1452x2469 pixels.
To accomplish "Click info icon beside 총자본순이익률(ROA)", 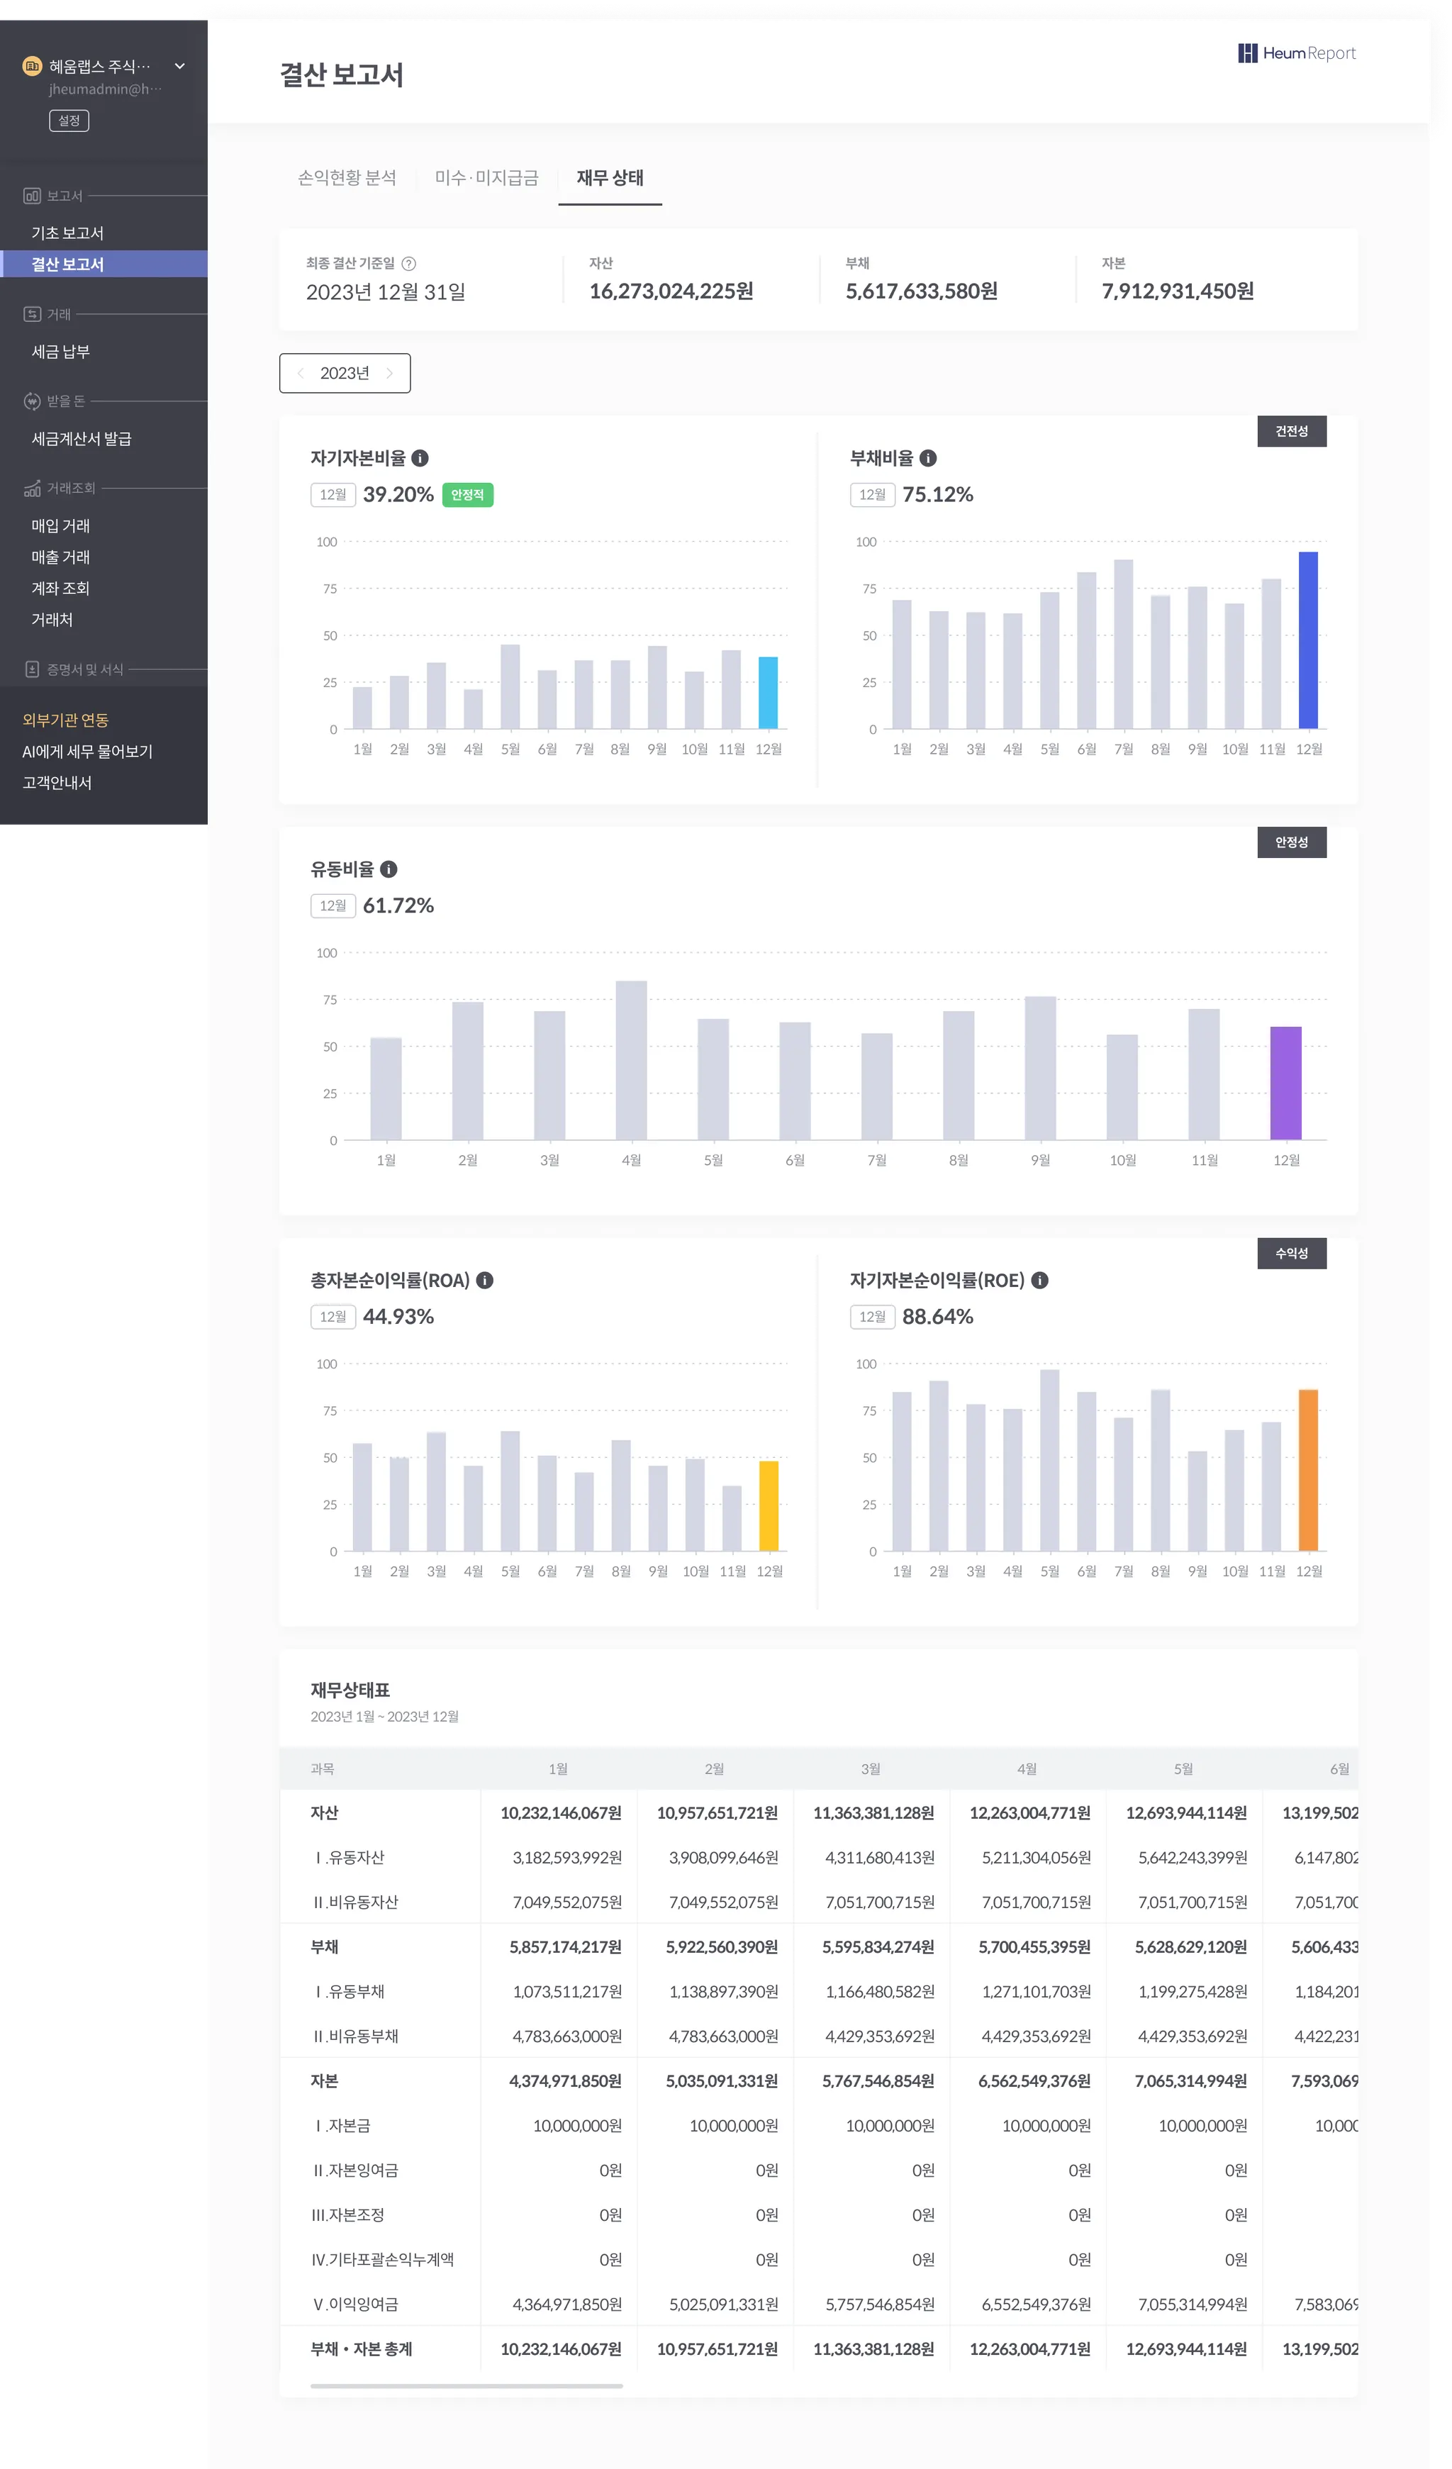I will [x=485, y=1280].
